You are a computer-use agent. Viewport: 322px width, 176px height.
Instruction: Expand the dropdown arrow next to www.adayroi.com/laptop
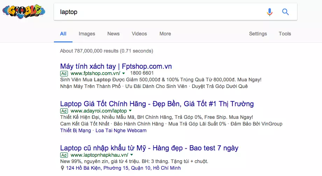tap(130, 111)
